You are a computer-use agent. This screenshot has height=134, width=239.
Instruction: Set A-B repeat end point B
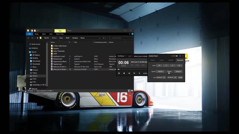click(175, 77)
